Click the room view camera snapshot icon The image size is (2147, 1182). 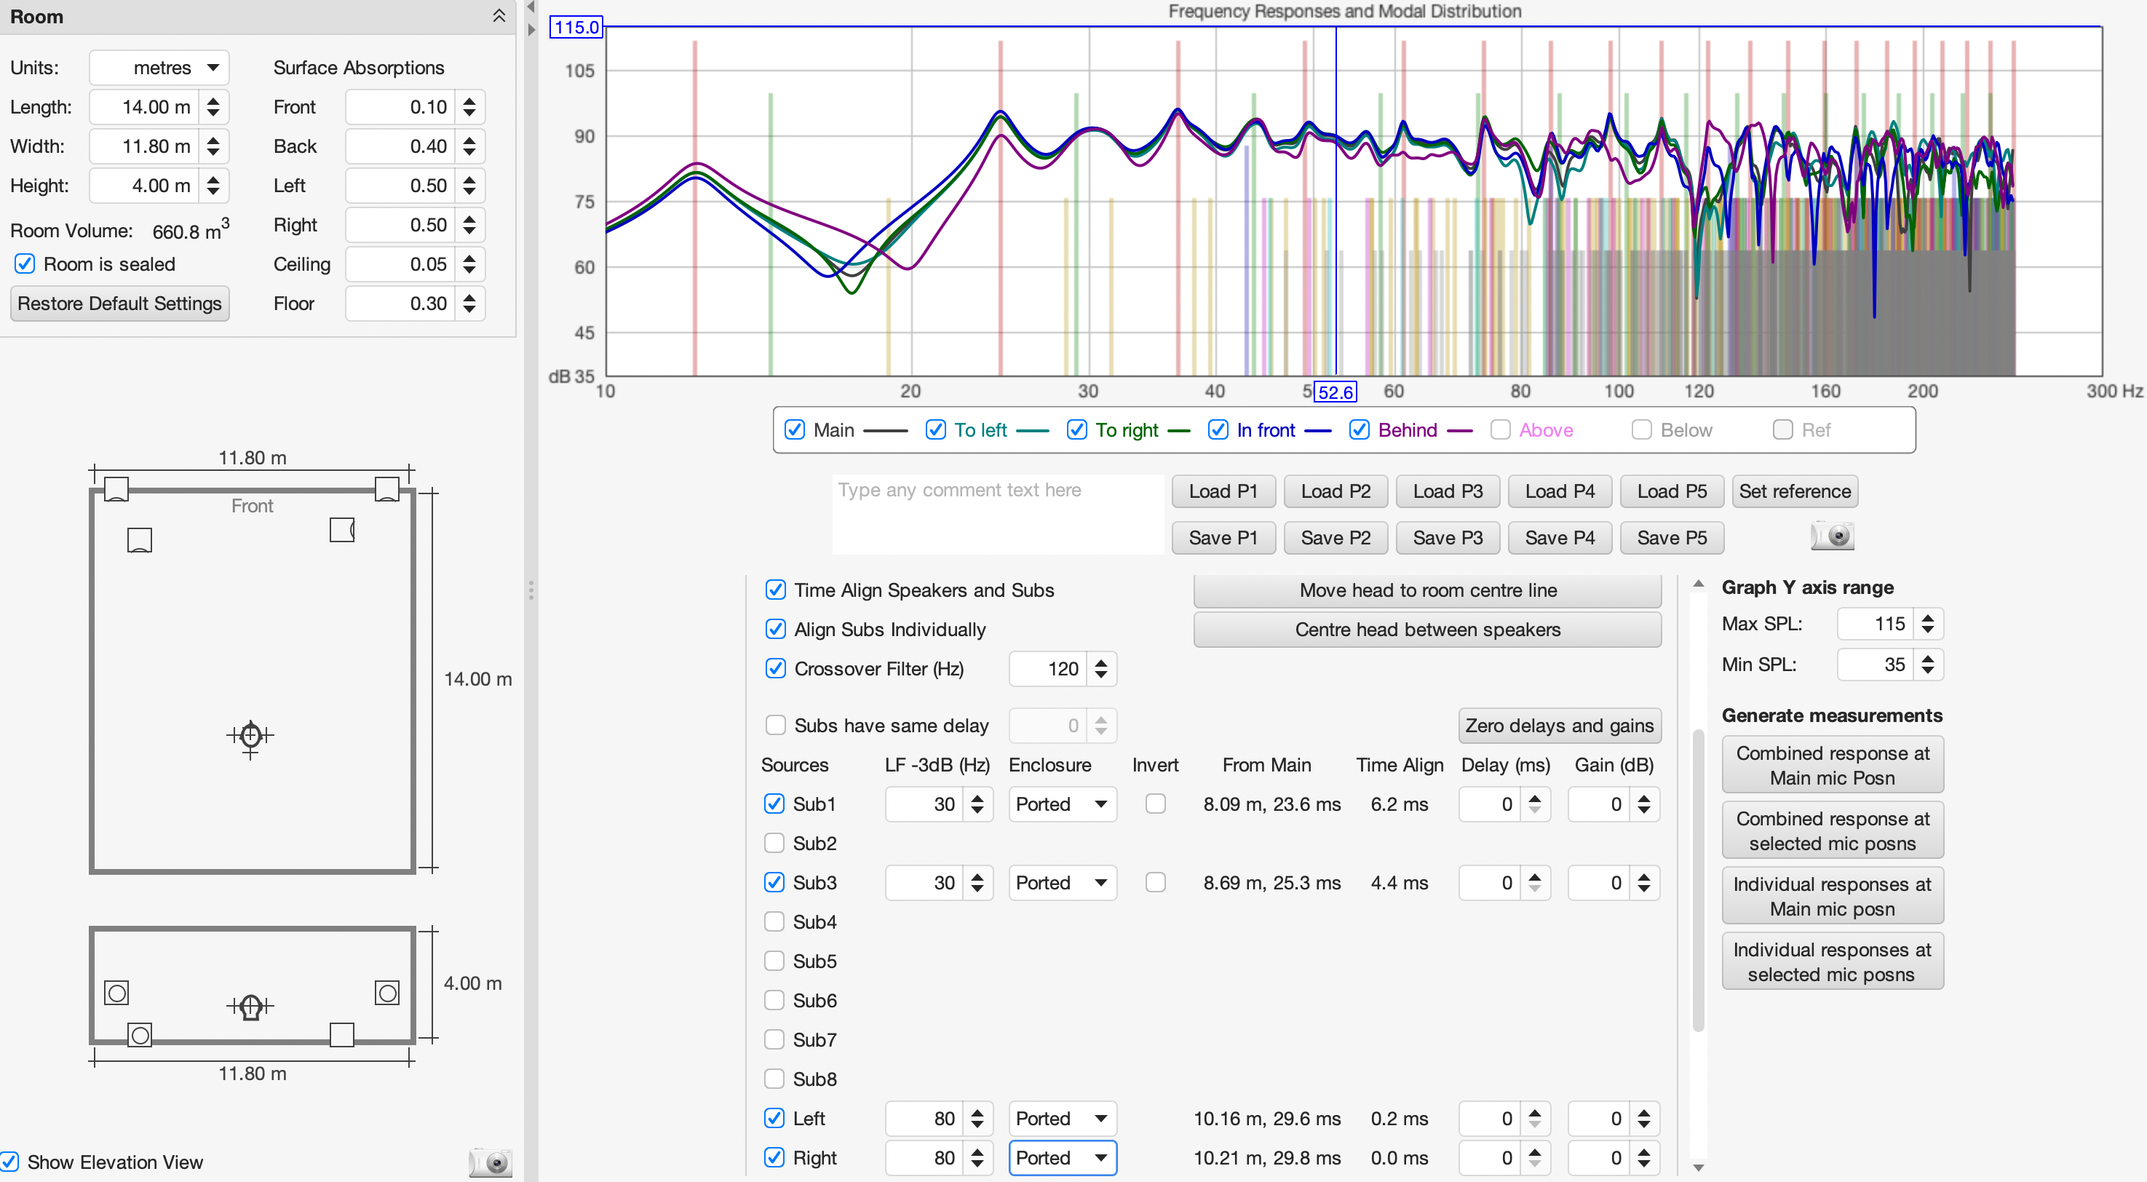tap(490, 1162)
